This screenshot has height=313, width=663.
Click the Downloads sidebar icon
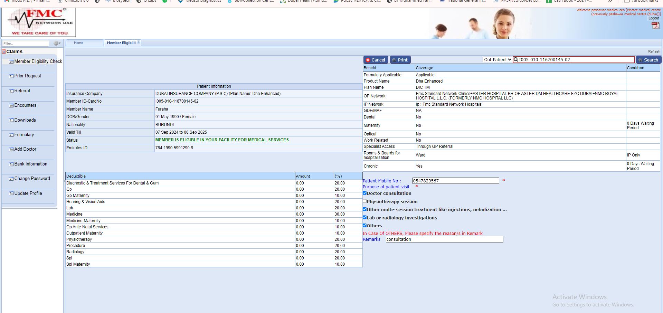click(11, 120)
